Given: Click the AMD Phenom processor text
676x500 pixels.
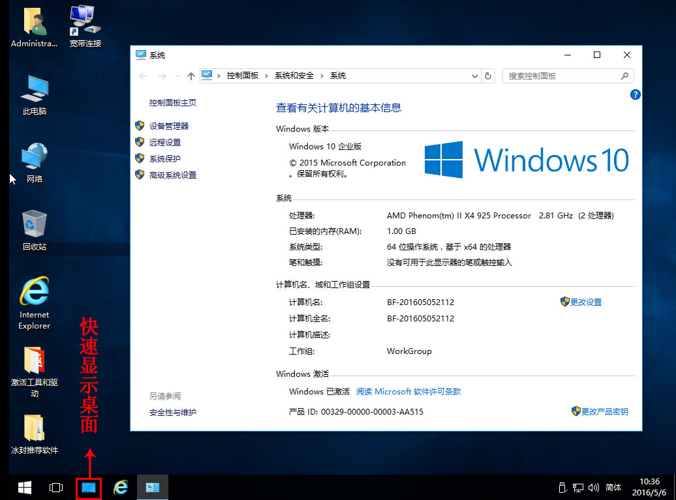Looking at the screenshot, I should pos(459,215).
